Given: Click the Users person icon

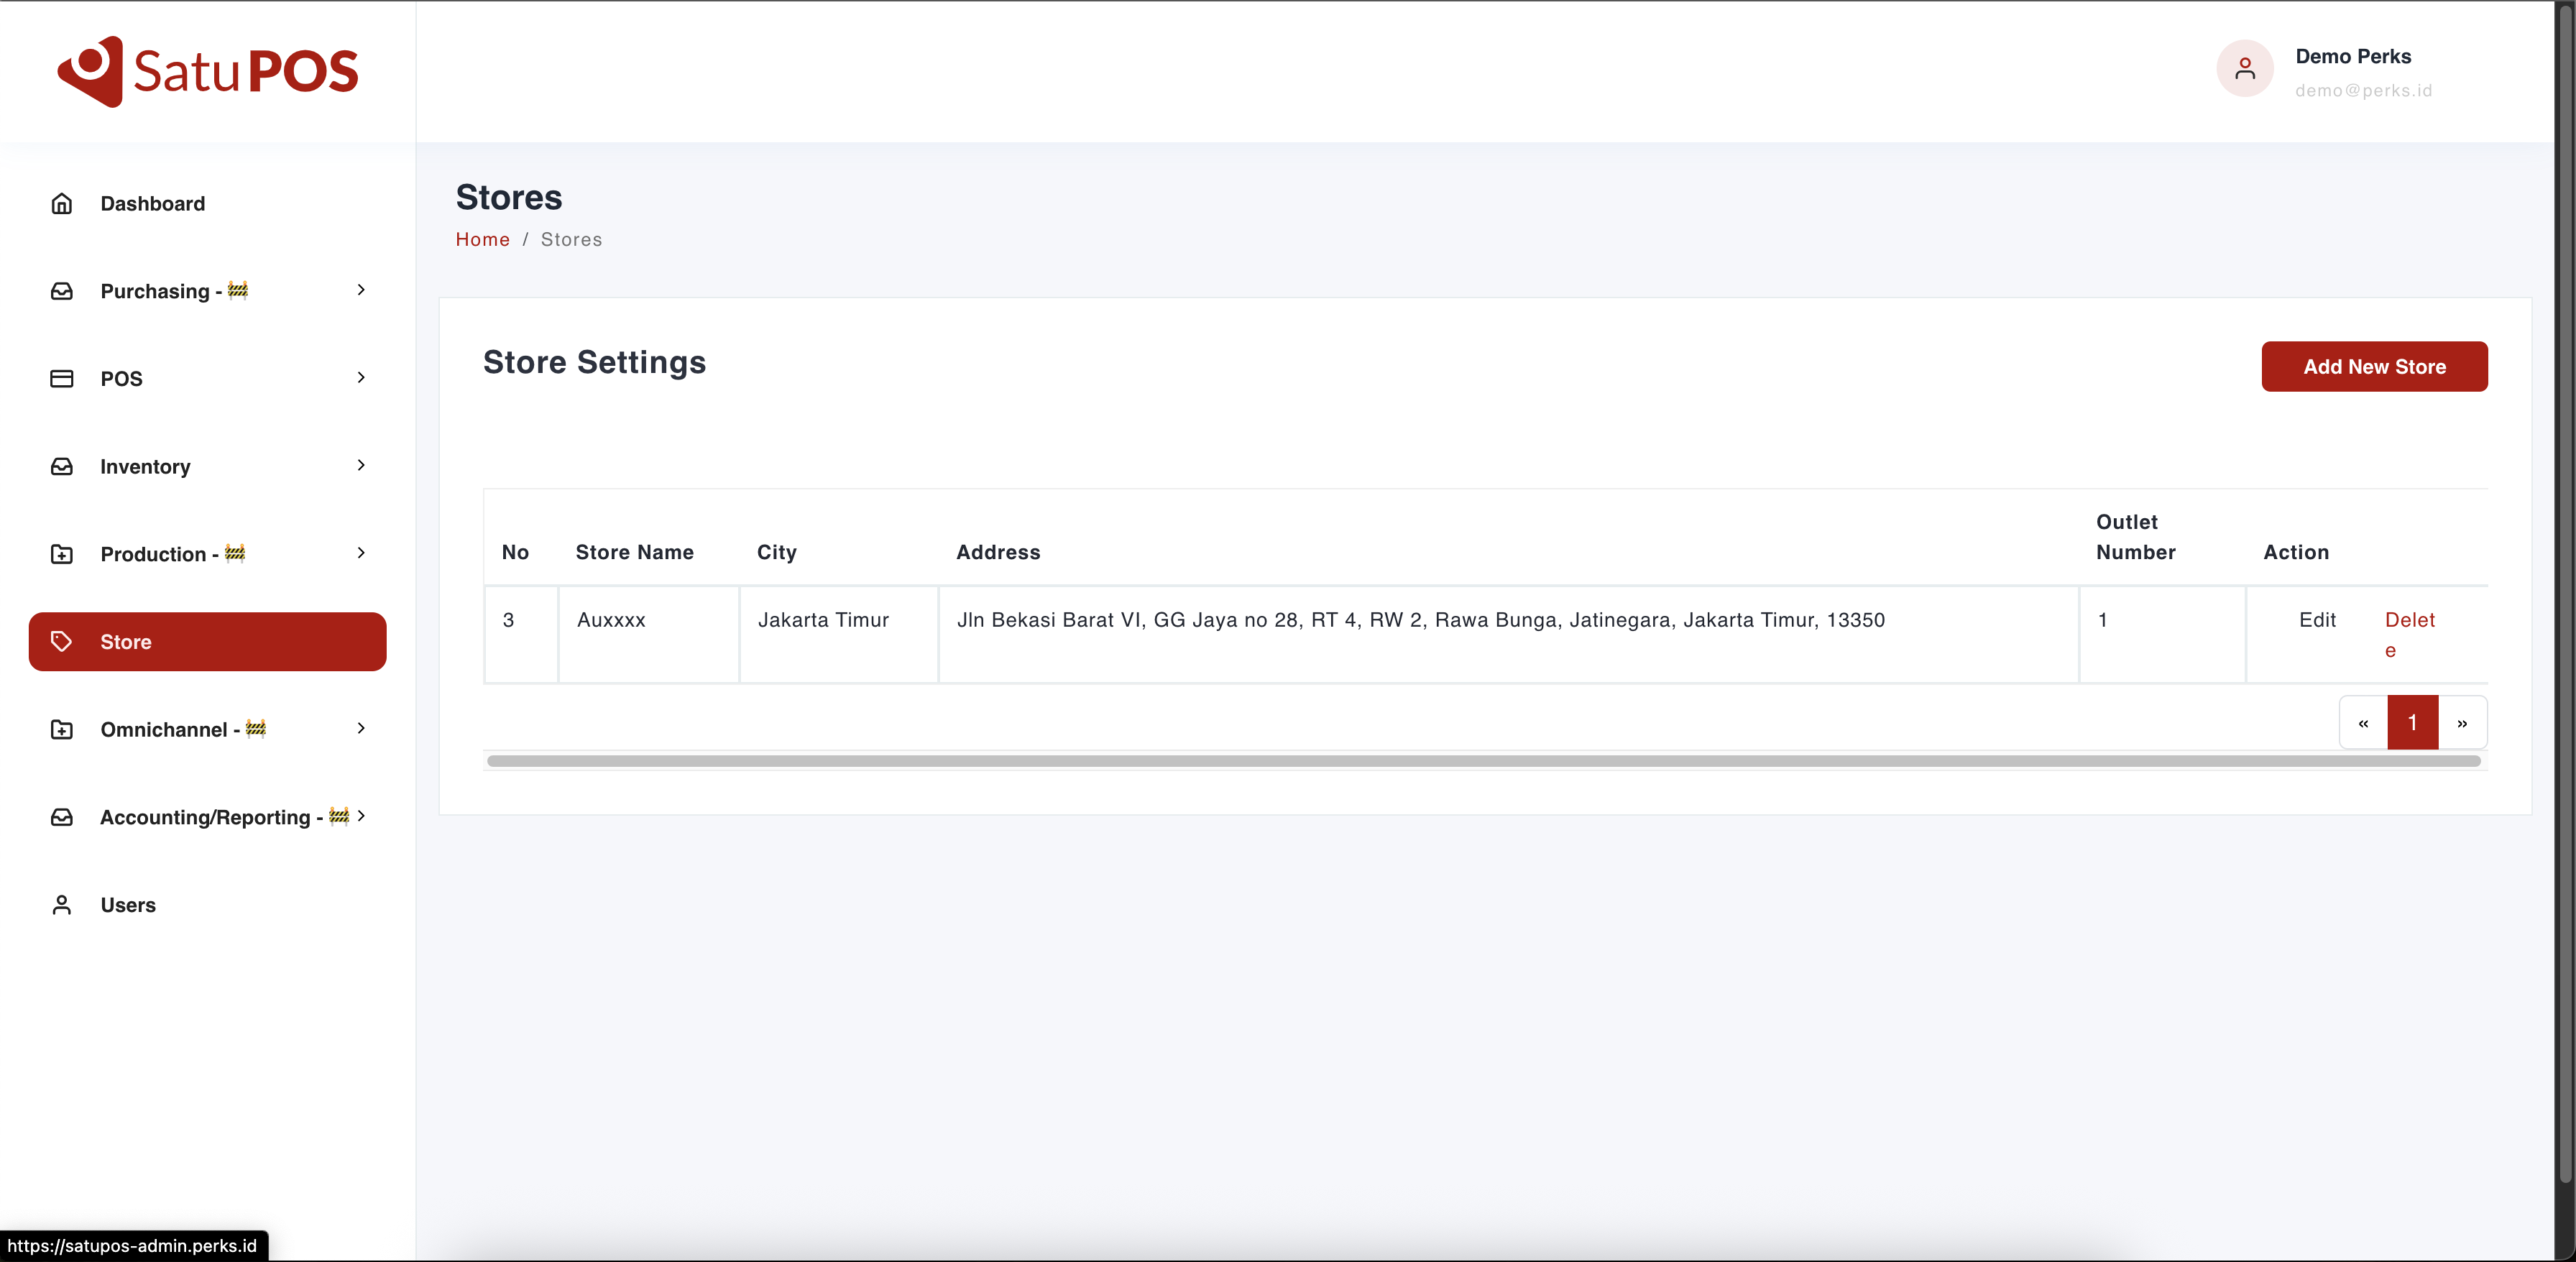Looking at the screenshot, I should click(x=62, y=905).
